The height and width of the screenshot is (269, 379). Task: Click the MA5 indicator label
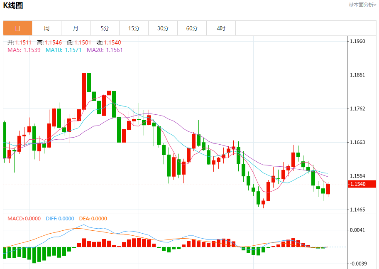tap(24, 50)
